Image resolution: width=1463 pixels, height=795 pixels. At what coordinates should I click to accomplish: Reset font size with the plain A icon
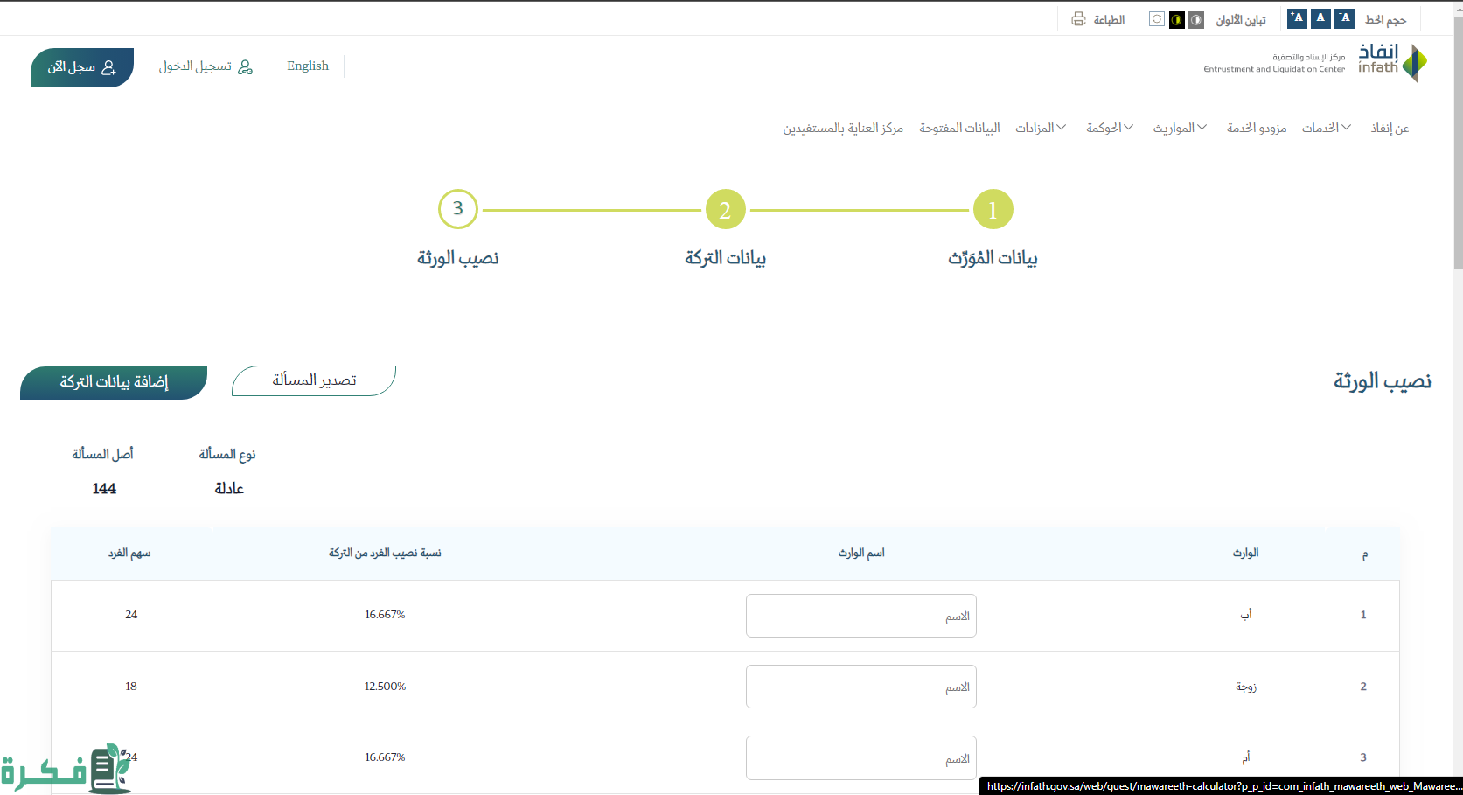click(x=1320, y=18)
